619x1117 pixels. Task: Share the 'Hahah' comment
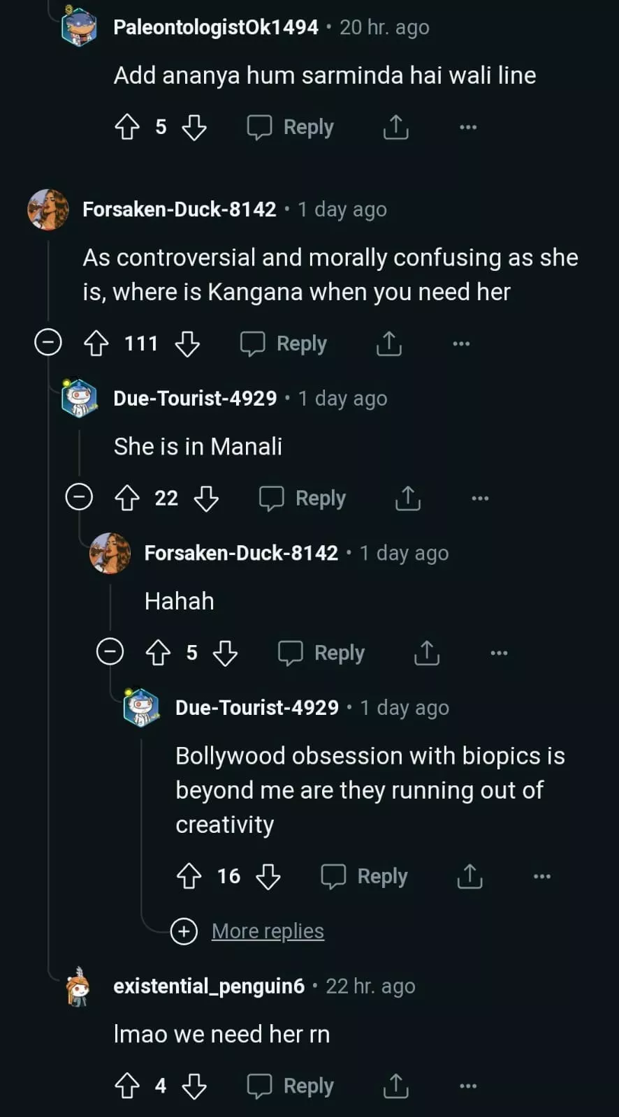[427, 653]
